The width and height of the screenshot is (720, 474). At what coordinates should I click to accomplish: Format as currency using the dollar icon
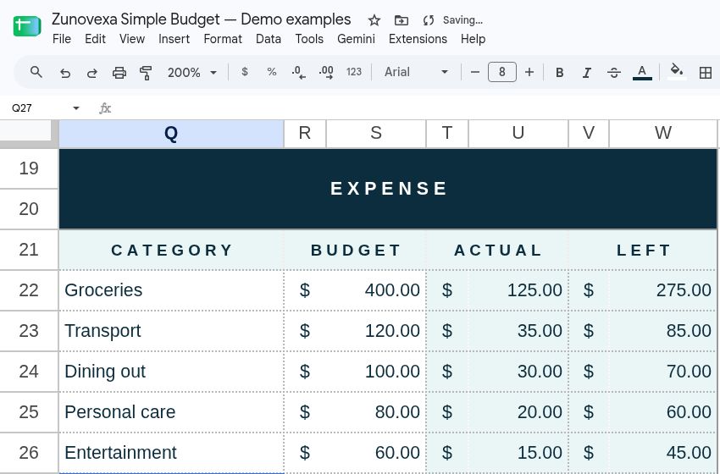[x=245, y=72]
